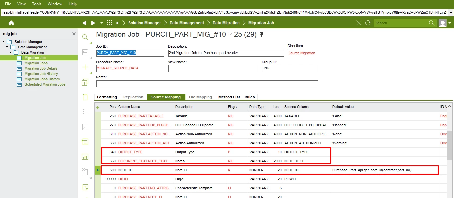The width and height of the screenshot is (454, 198).
Task: Click the Data Migration breadcrumb link
Action: pyautogui.click(x=226, y=23)
